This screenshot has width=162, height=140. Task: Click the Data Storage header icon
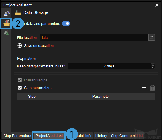tap(18, 12)
